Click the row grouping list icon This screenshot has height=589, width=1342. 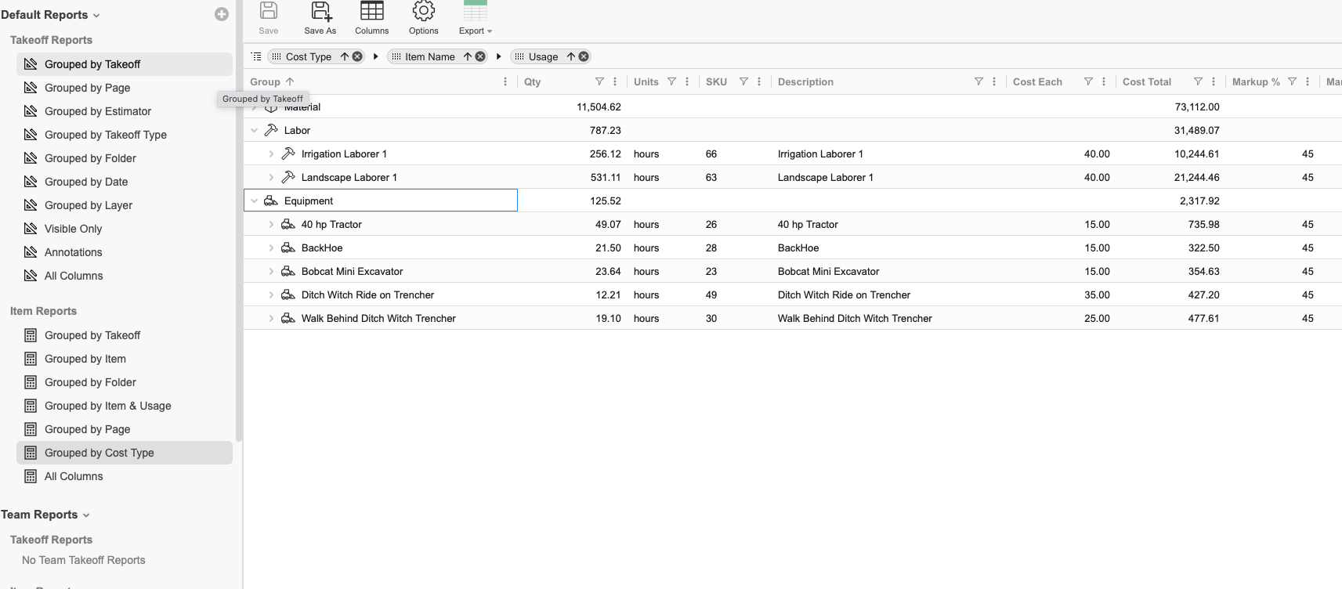(256, 56)
